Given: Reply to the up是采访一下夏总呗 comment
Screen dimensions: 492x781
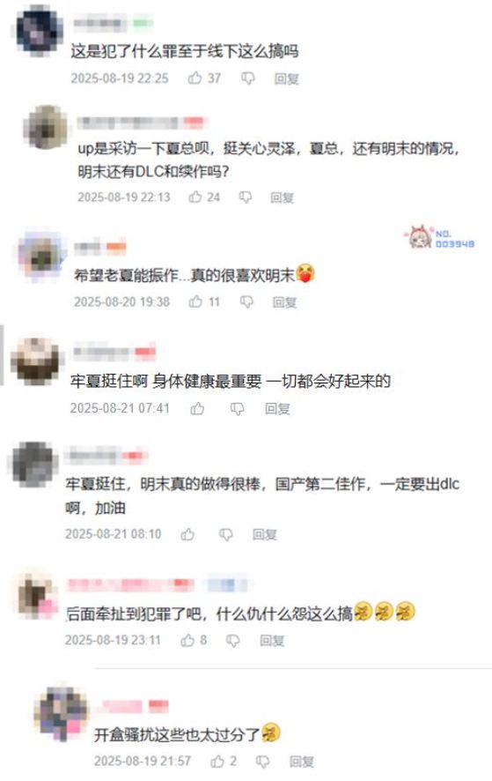Looking at the screenshot, I should tap(282, 197).
